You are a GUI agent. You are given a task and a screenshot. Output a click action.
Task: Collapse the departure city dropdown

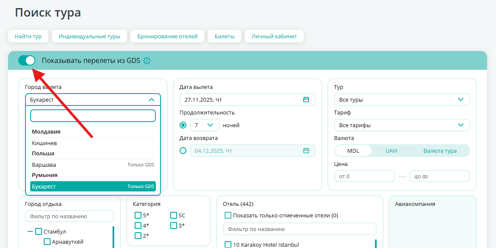[151, 100]
